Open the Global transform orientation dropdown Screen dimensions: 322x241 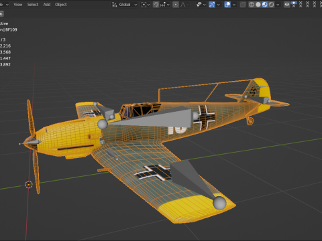pyautogui.click(x=124, y=5)
